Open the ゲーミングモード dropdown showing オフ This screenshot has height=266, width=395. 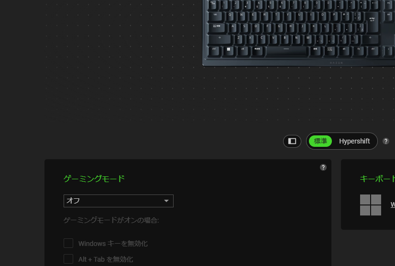click(119, 201)
